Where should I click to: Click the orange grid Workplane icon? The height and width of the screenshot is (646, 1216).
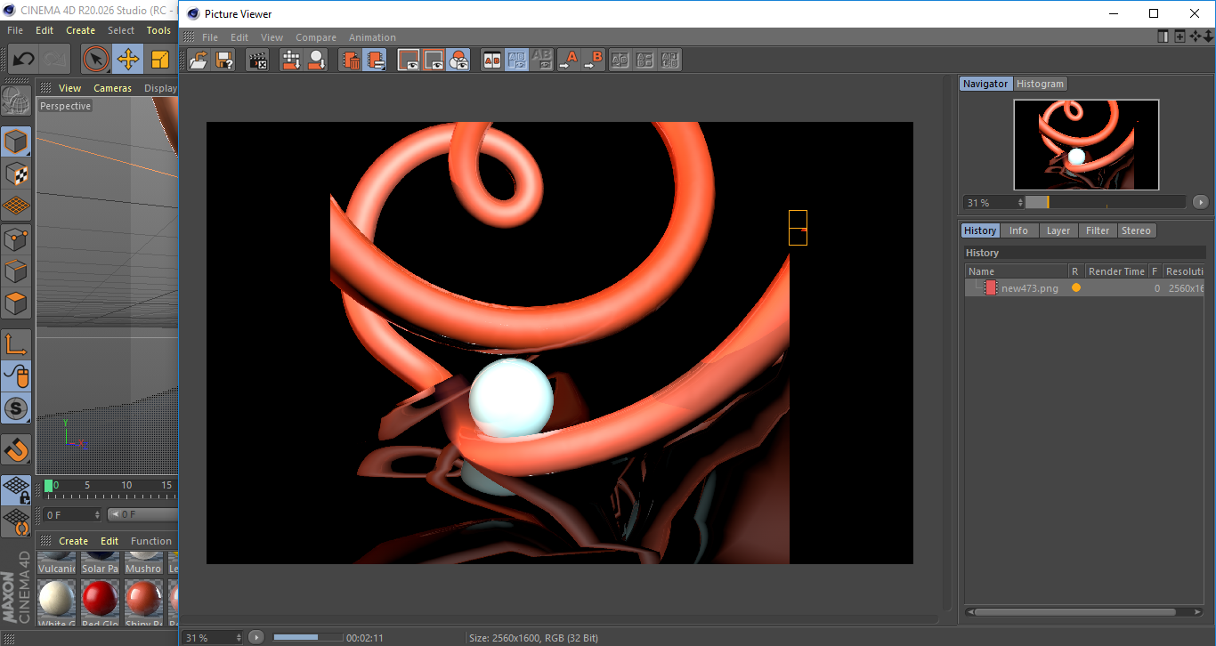pyautogui.click(x=16, y=206)
